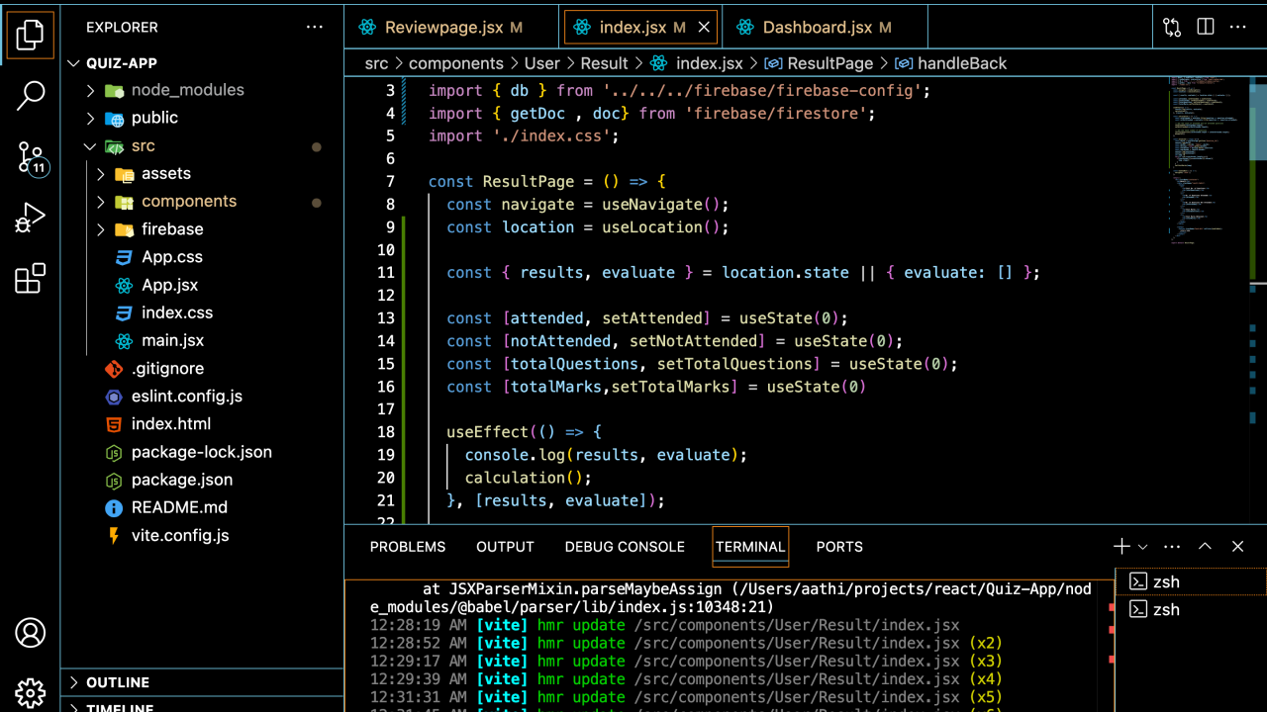The height and width of the screenshot is (712, 1267).
Task: Click the split editor right icon
Action: 1205,28
